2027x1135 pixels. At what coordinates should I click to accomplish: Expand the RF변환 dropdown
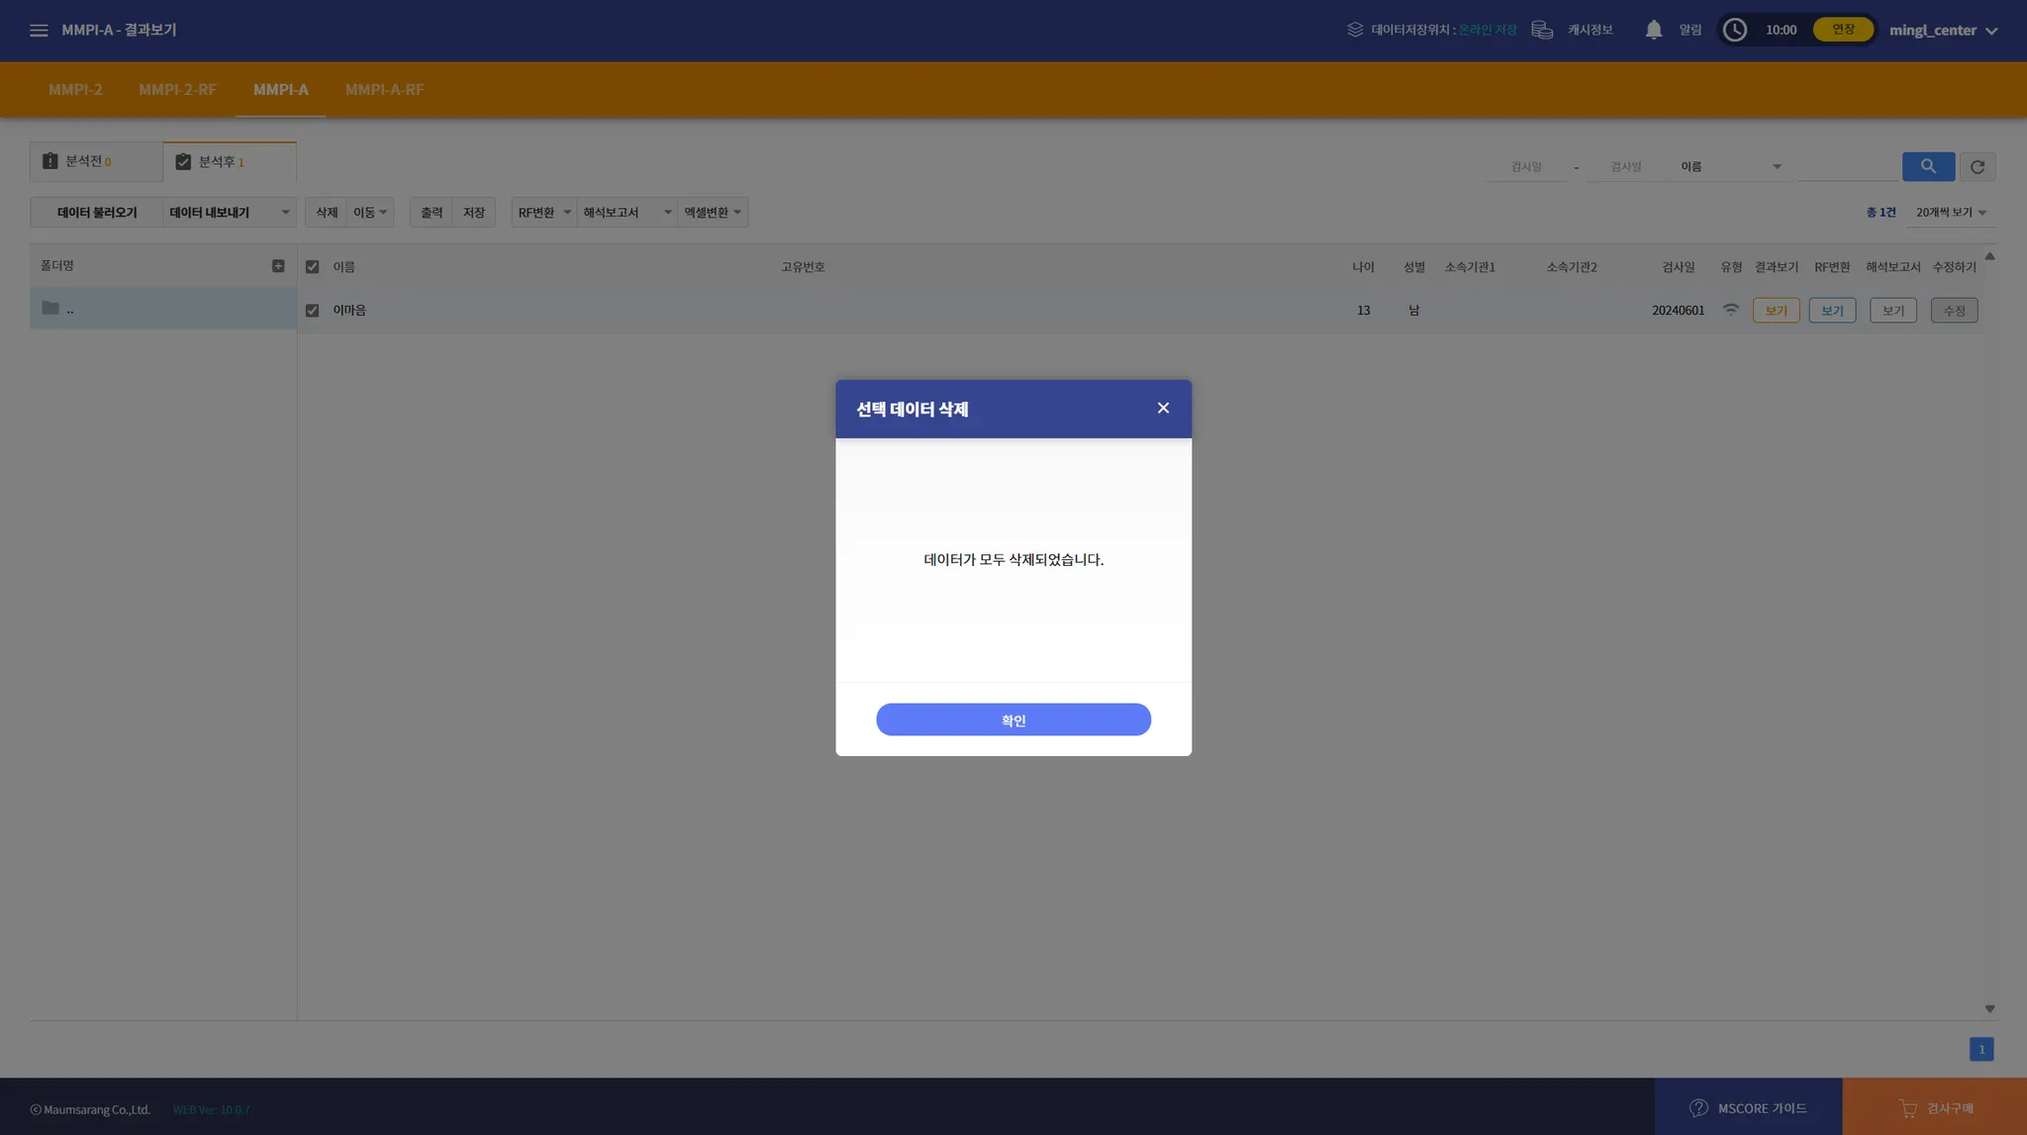(x=543, y=213)
